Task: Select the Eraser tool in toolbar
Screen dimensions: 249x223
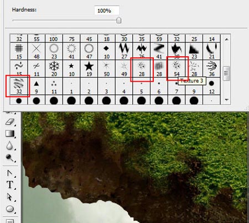Action: tap(10, 122)
